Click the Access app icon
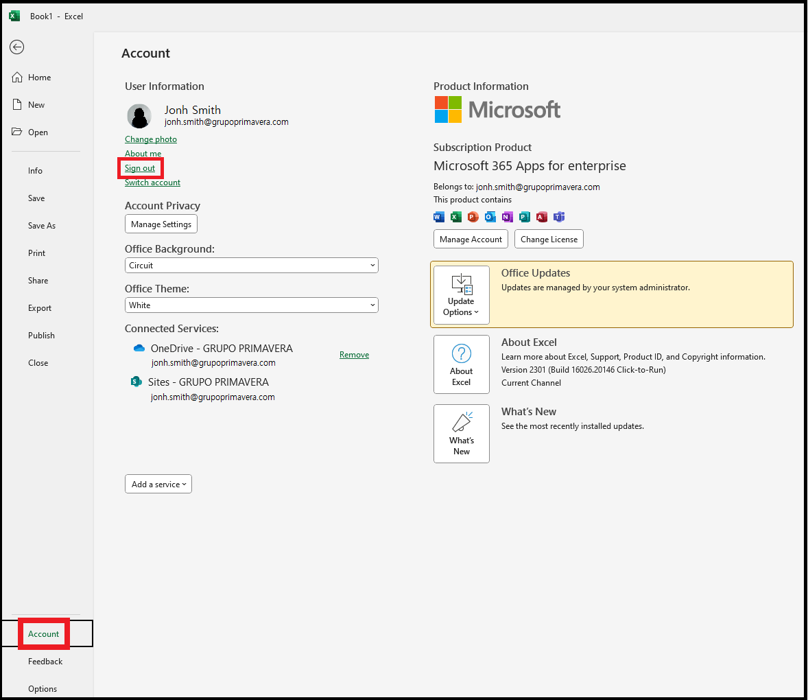The image size is (808, 700). point(541,217)
